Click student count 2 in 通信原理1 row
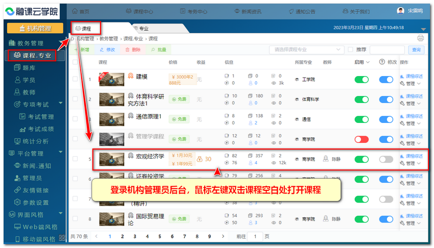Screen dimensions: 434x248 (253, 123)
